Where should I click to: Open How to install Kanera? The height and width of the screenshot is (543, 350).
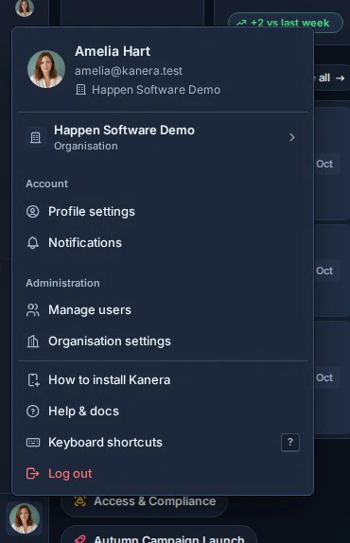click(x=163, y=380)
